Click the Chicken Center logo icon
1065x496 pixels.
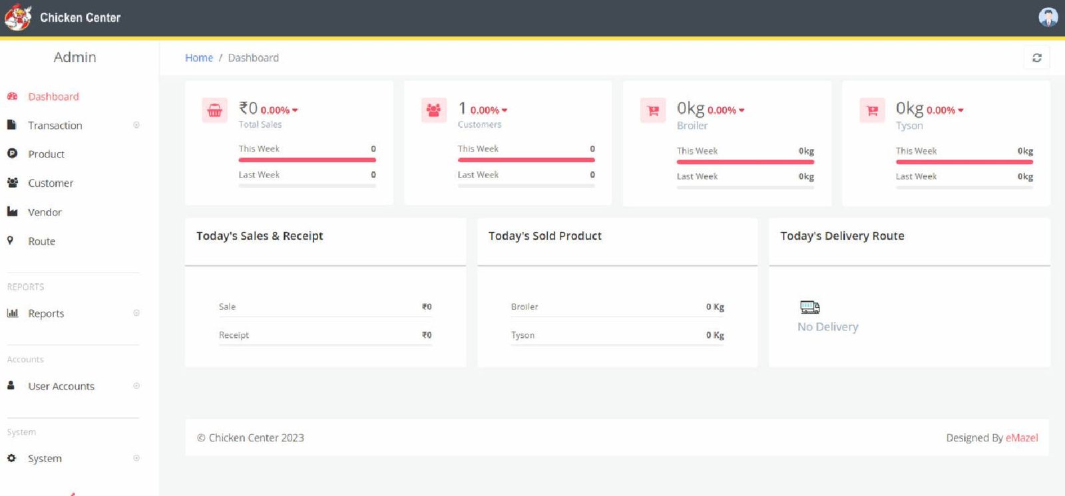coord(18,17)
